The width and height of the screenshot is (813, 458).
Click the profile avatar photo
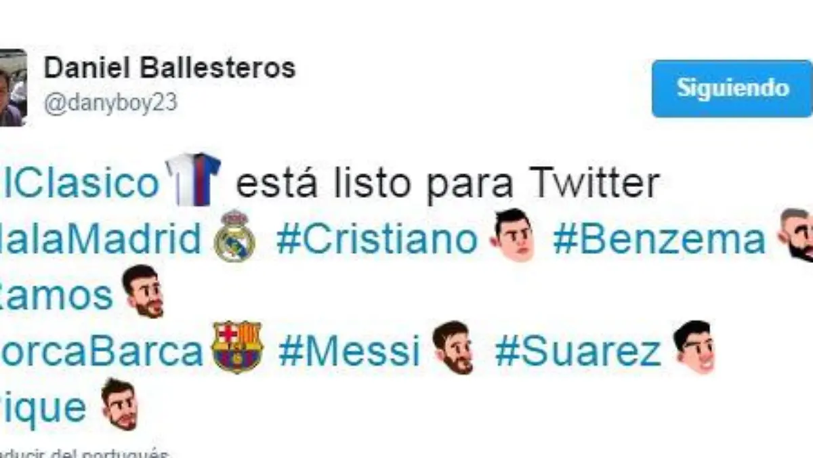click(13, 87)
